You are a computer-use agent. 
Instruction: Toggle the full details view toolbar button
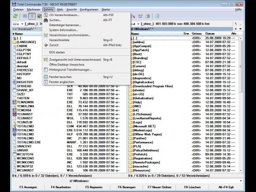click(32, 16)
